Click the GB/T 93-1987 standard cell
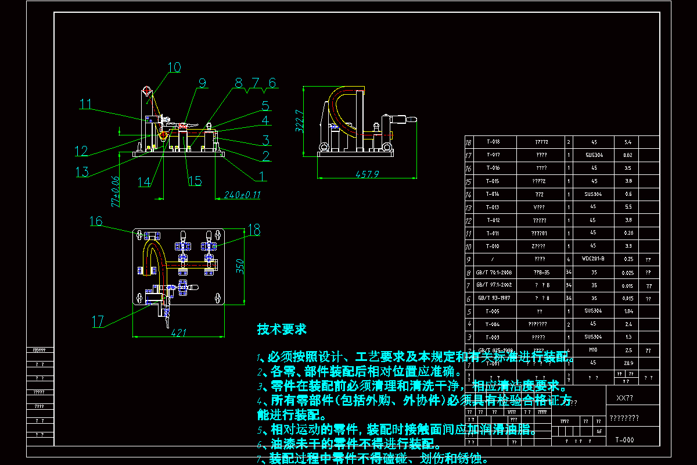The width and height of the screenshot is (697, 465). [x=494, y=298]
